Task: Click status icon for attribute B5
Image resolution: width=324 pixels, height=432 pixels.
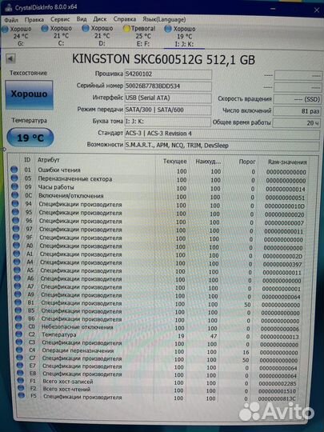Action: click(x=18, y=310)
